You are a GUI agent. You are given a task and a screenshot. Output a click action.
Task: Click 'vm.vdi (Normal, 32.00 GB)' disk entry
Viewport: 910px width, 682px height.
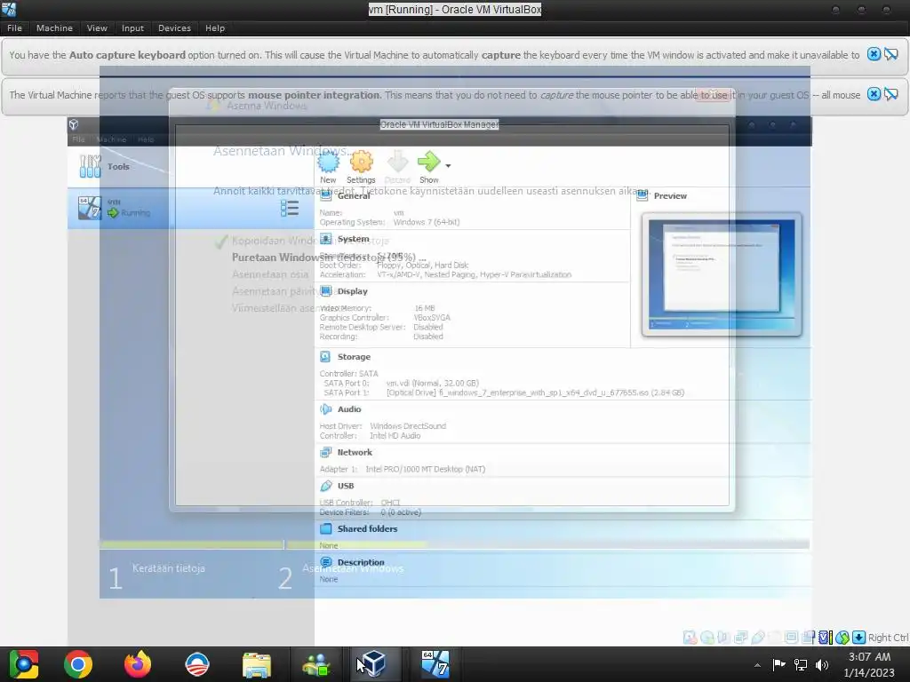point(433,384)
